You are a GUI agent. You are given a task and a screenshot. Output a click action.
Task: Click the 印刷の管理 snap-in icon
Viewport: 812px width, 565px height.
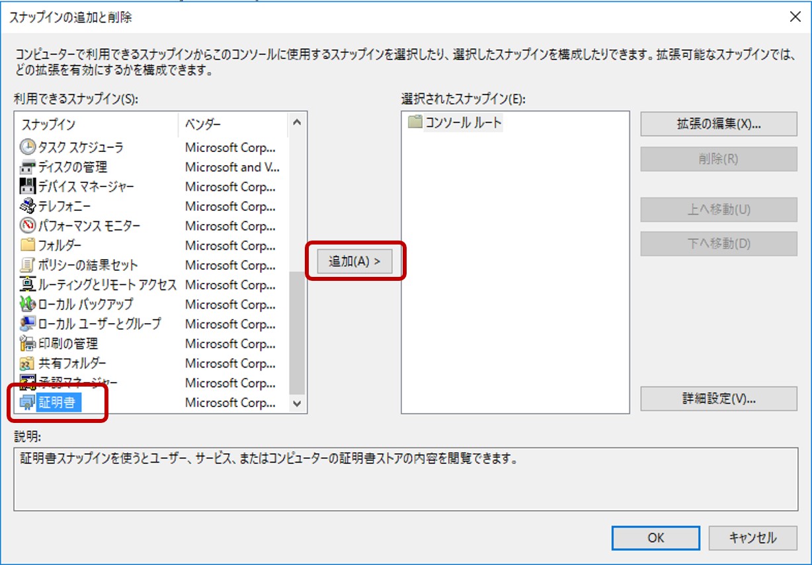tap(28, 344)
